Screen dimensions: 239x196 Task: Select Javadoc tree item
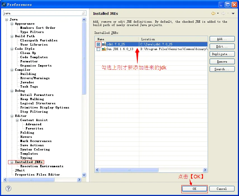tap(27, 82)
